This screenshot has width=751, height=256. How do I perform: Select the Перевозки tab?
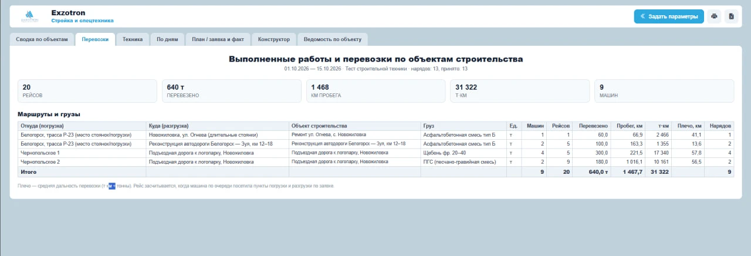[95, 39]
